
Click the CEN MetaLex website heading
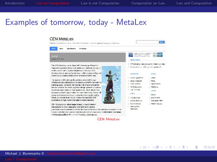62,39
